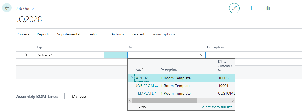Click scroll right arrow in lookup list

(x=233, y=101)
